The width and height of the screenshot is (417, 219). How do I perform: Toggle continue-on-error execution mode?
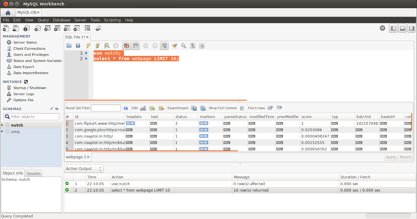coord(126,46)
